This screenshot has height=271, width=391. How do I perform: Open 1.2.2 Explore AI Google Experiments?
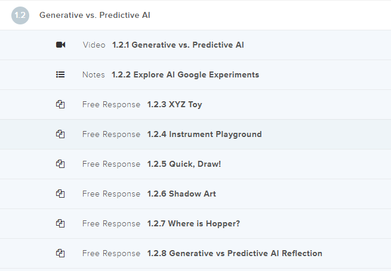pyautogui.click(x=185, y=74)
